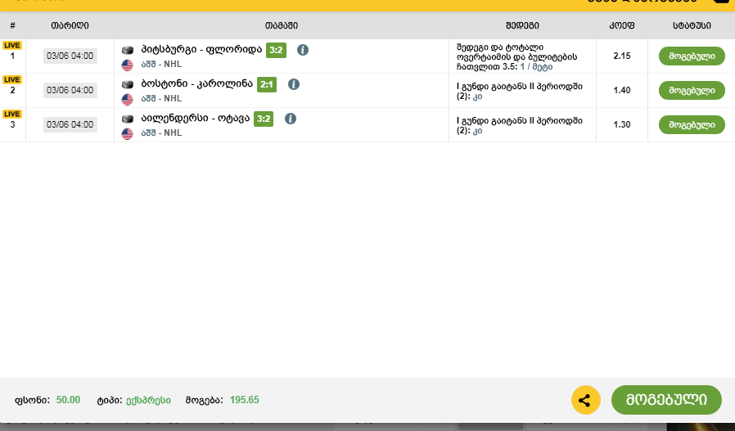This screenshot has width=735, height=431.
Task: Click სტატუსი column header
Action: [692, 26]
